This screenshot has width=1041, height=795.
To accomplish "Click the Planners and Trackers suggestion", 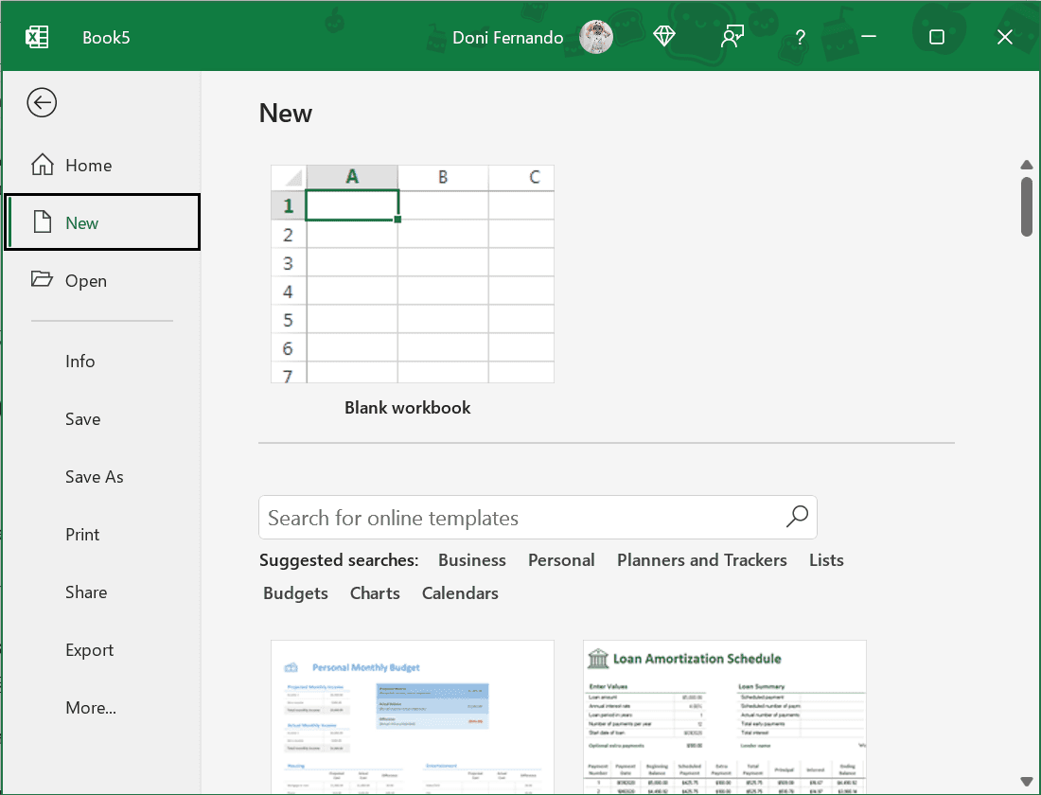I will tap(701, 559).
